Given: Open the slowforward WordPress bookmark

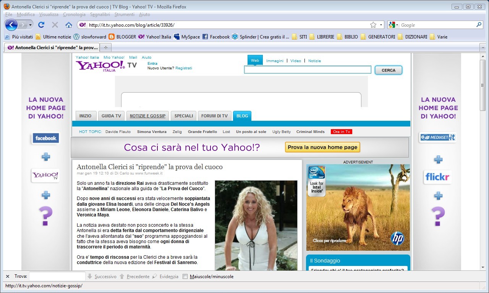Looking at the screenshot, I should click(90, 37).
